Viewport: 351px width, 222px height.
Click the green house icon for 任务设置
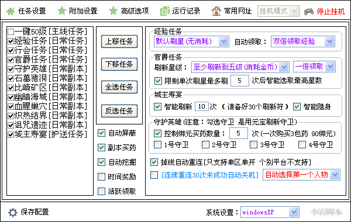pos(11,11)
